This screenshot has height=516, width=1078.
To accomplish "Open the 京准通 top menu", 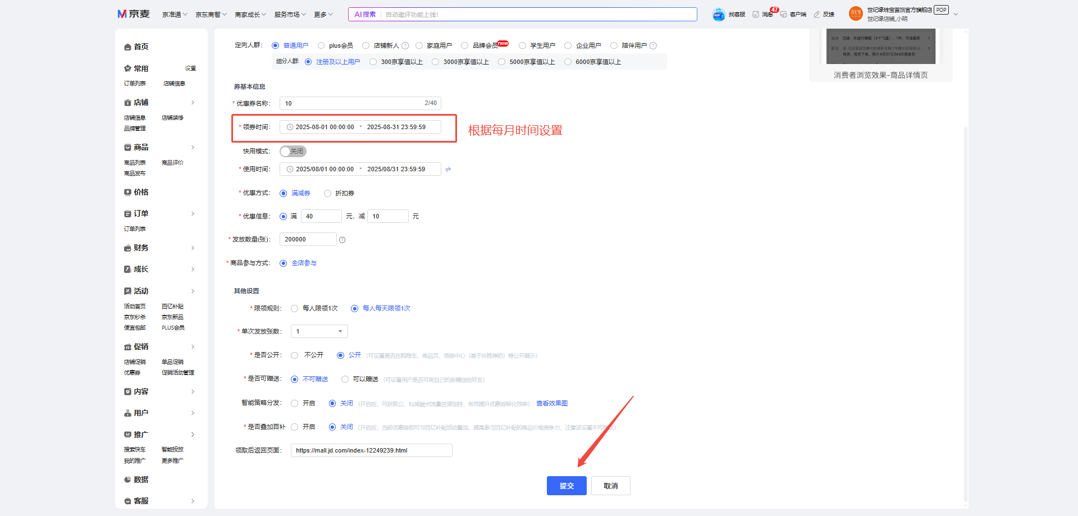I will (175, 15).
